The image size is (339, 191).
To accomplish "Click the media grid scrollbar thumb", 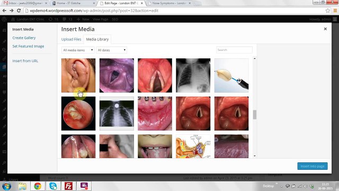I will point(255,115).
